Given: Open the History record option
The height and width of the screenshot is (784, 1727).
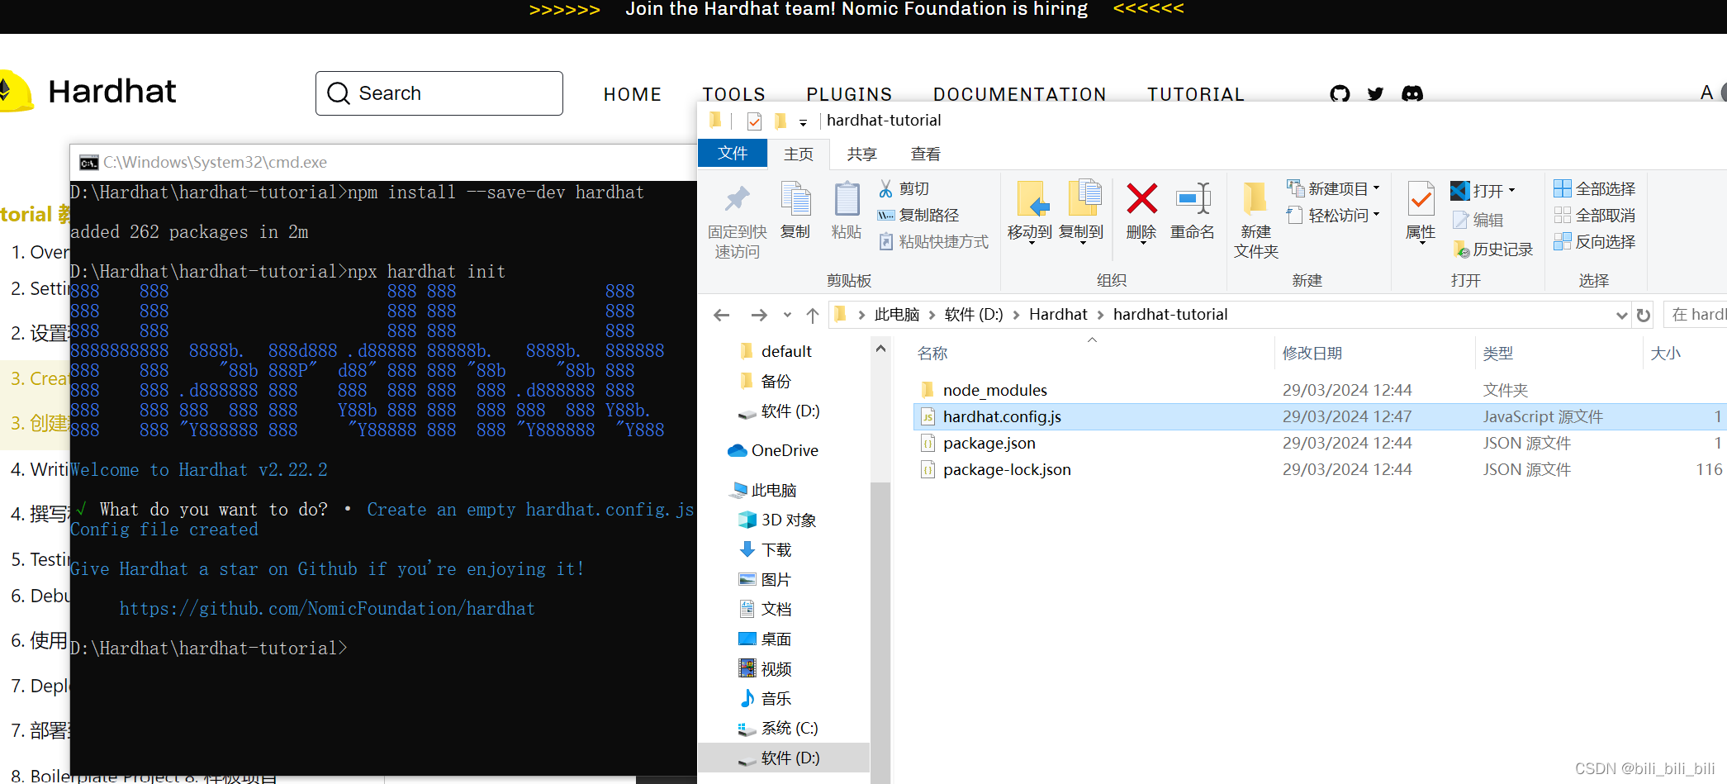Looking at the screenshot, I should (1492, 249).
